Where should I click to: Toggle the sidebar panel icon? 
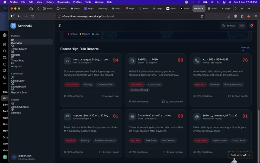(x=60, y=26)
